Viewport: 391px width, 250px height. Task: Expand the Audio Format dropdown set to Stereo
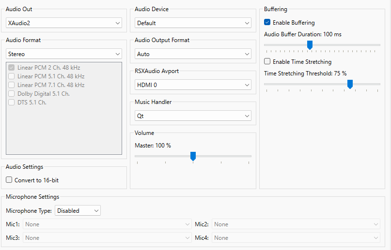(x=63, y=54)
